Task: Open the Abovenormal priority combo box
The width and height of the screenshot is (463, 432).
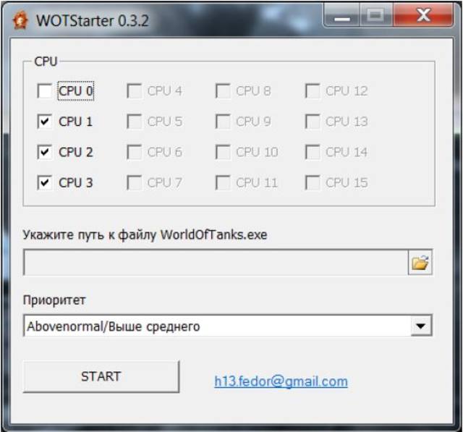Action: (x=228, y=326)
